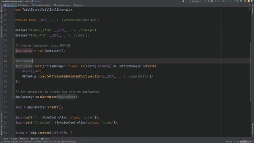The width and height of the screenshot is (254, 143).
Task: Click the Rollback undo arrow icon
Action: 241,1
